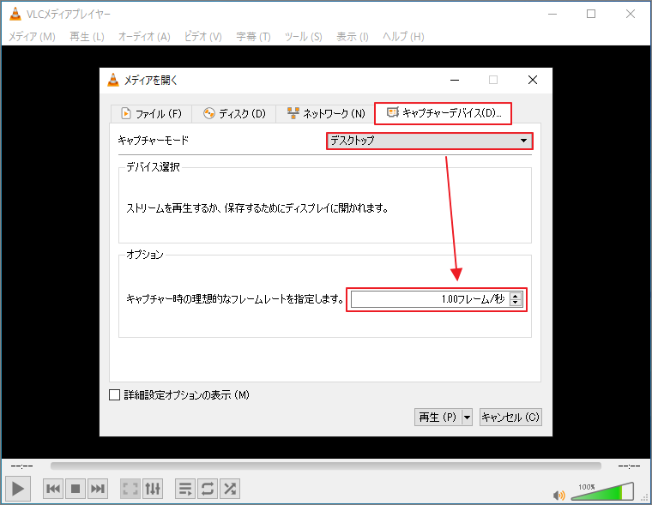This screenshot has width=652, height=505.
Task: Toggle random shuffle icon
Action: coord(230,489)
